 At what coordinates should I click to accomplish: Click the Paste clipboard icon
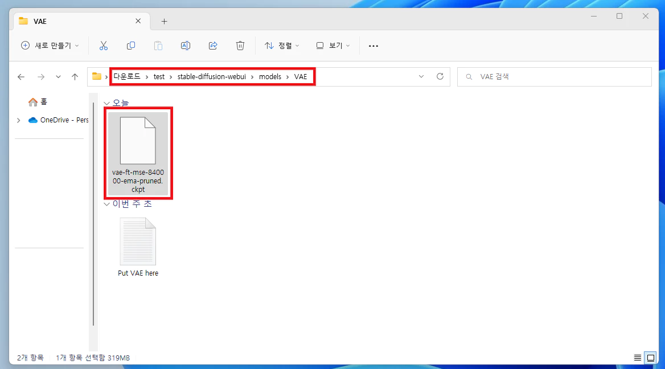tap(158, 46)
